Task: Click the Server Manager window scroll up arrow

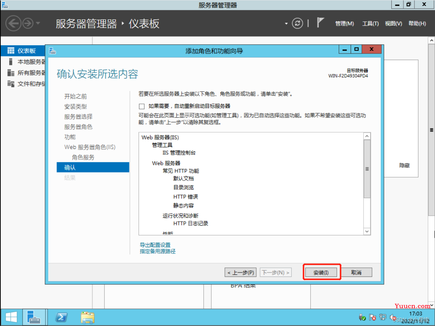Action: [431, 40]
